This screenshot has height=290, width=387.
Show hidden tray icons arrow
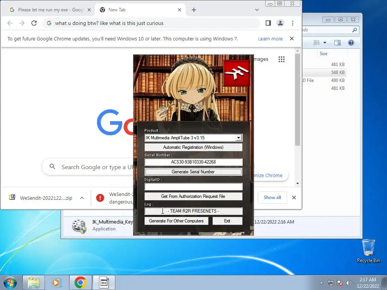pos(321,283)
